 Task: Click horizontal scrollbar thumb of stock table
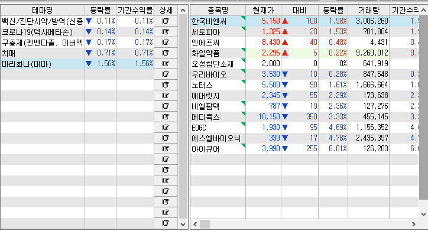point(205,224)
